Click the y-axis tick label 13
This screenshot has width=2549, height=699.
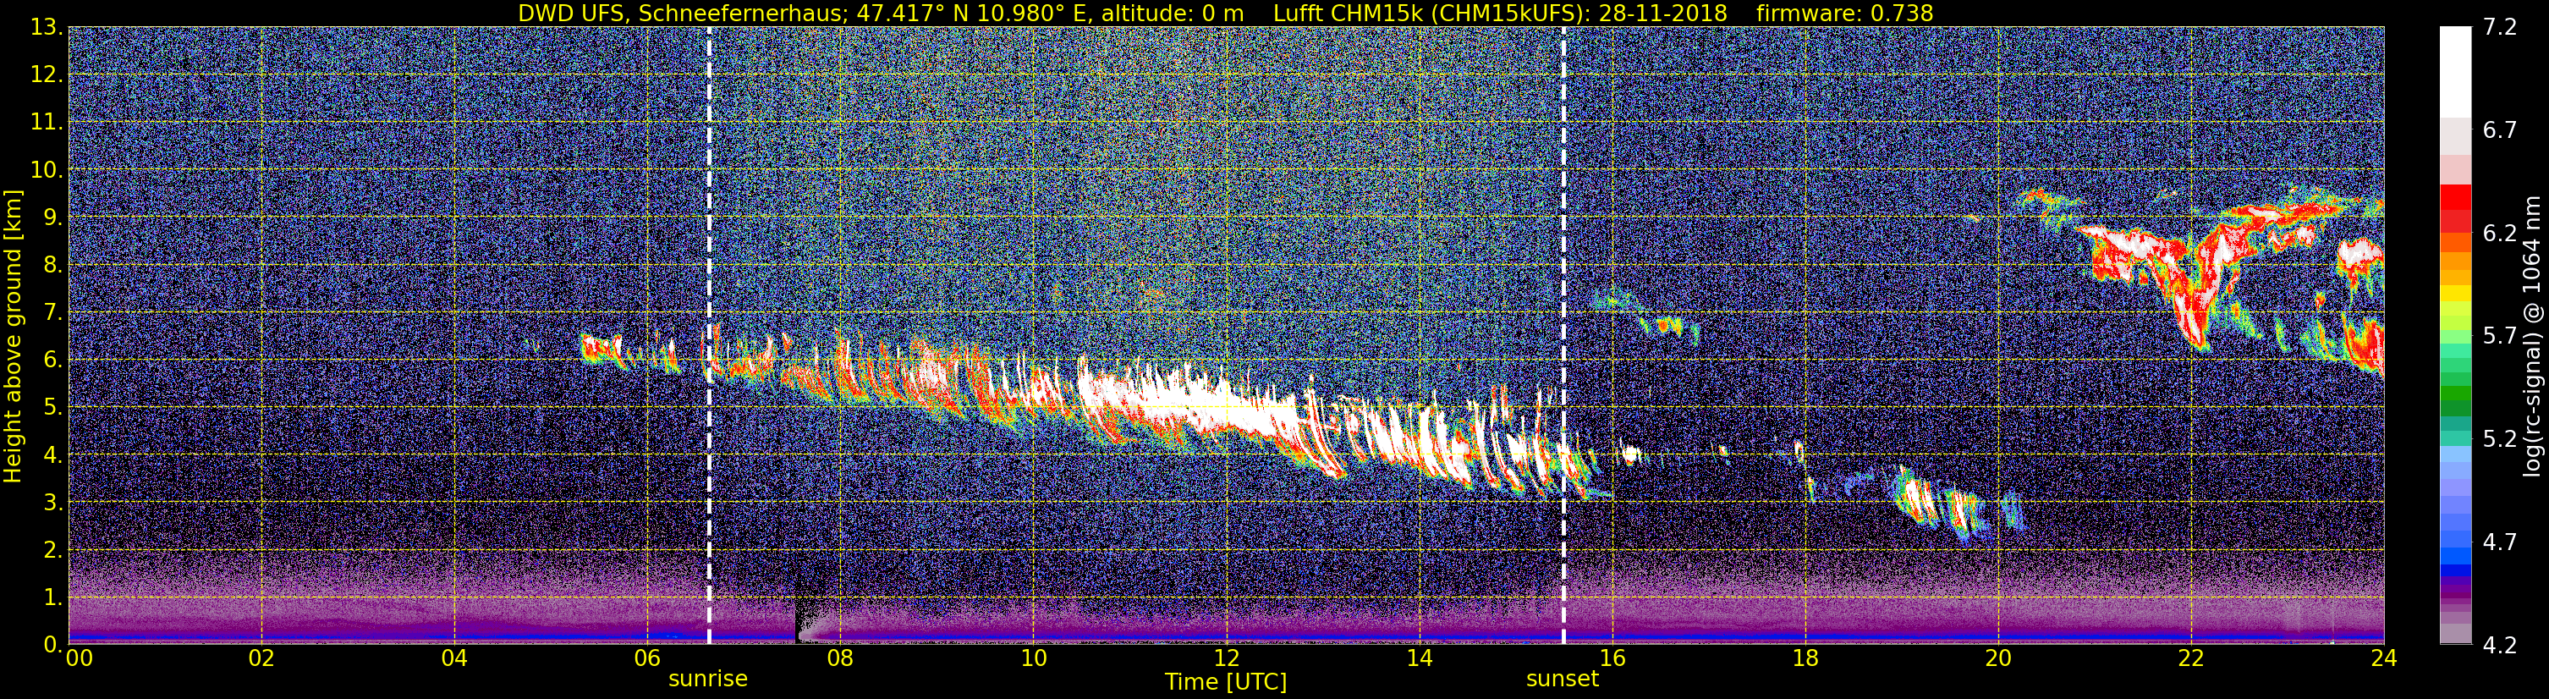pyautogui.click(x=47, y=28)
